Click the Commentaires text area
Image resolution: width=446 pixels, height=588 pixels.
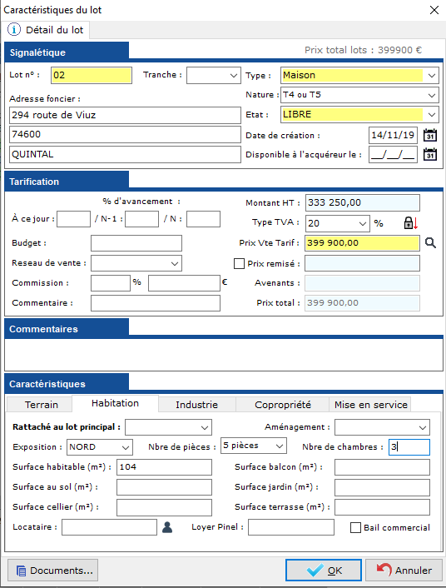(224, 354)
